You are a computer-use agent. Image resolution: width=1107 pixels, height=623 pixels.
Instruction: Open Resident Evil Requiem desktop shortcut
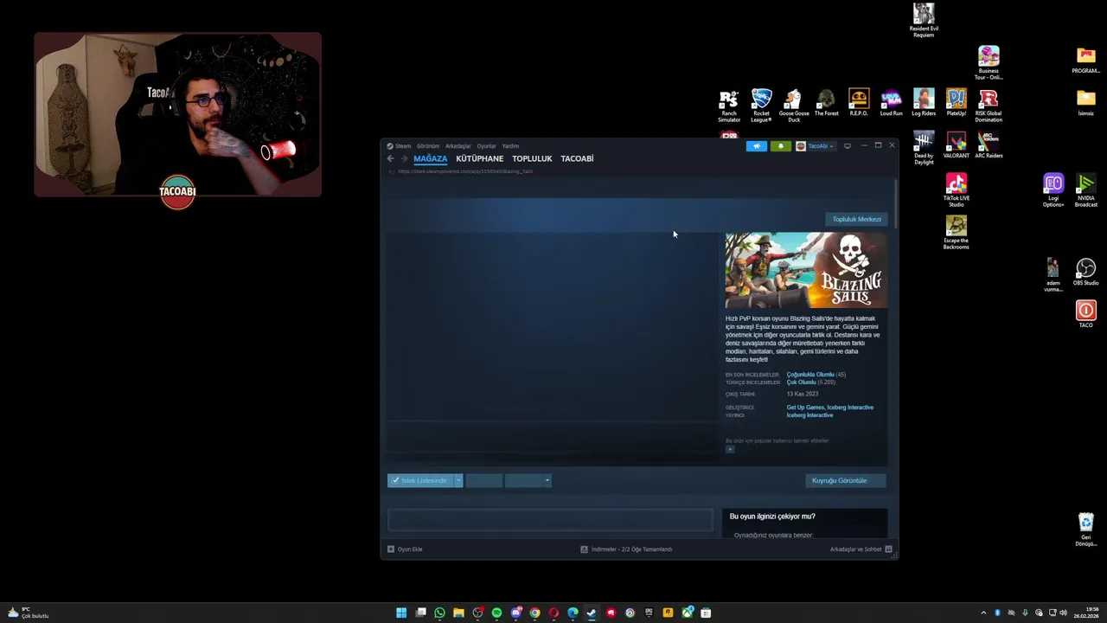click(924, 21)
